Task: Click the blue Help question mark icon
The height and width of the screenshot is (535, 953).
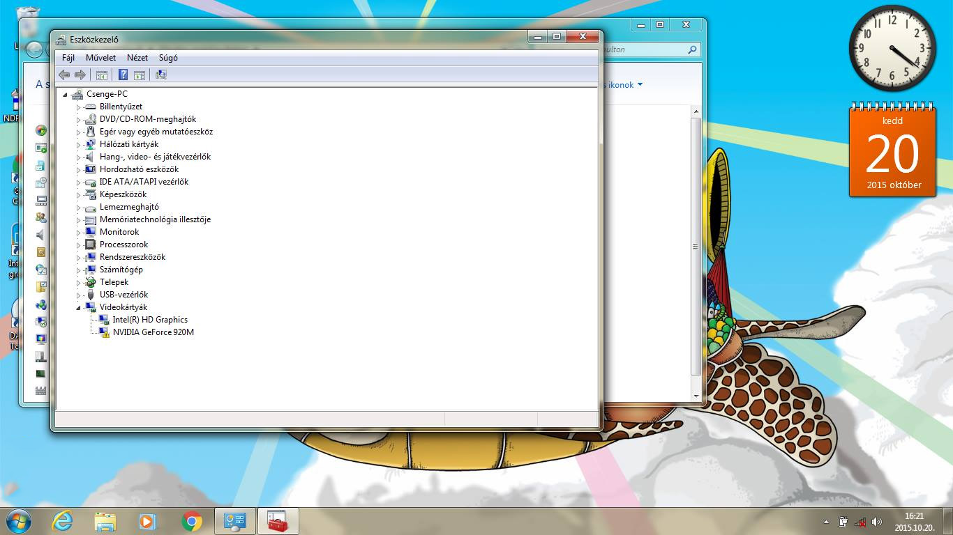Action: point(123,75)
